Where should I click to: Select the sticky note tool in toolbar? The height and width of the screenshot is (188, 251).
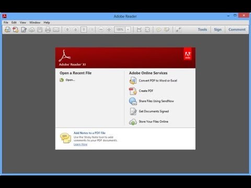point(158,30)
